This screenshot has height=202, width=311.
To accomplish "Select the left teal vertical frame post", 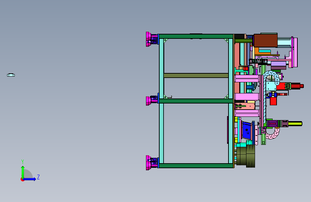I will pos(161,101).
